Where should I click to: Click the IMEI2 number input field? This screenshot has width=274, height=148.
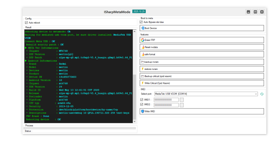coord(166,105)
